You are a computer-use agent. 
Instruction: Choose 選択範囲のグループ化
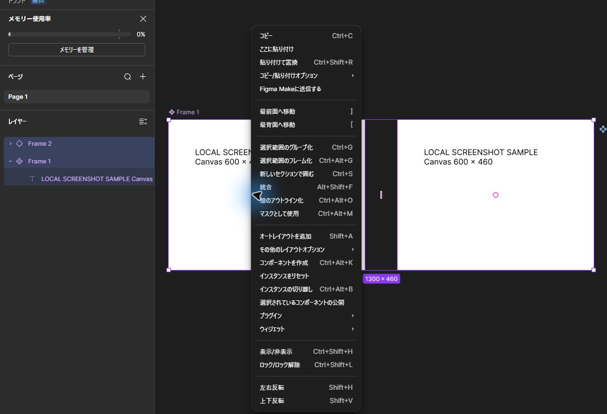pos(306,147)
